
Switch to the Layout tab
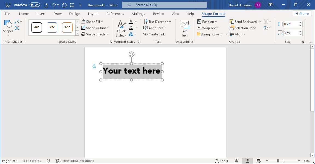tap(93, 14)
